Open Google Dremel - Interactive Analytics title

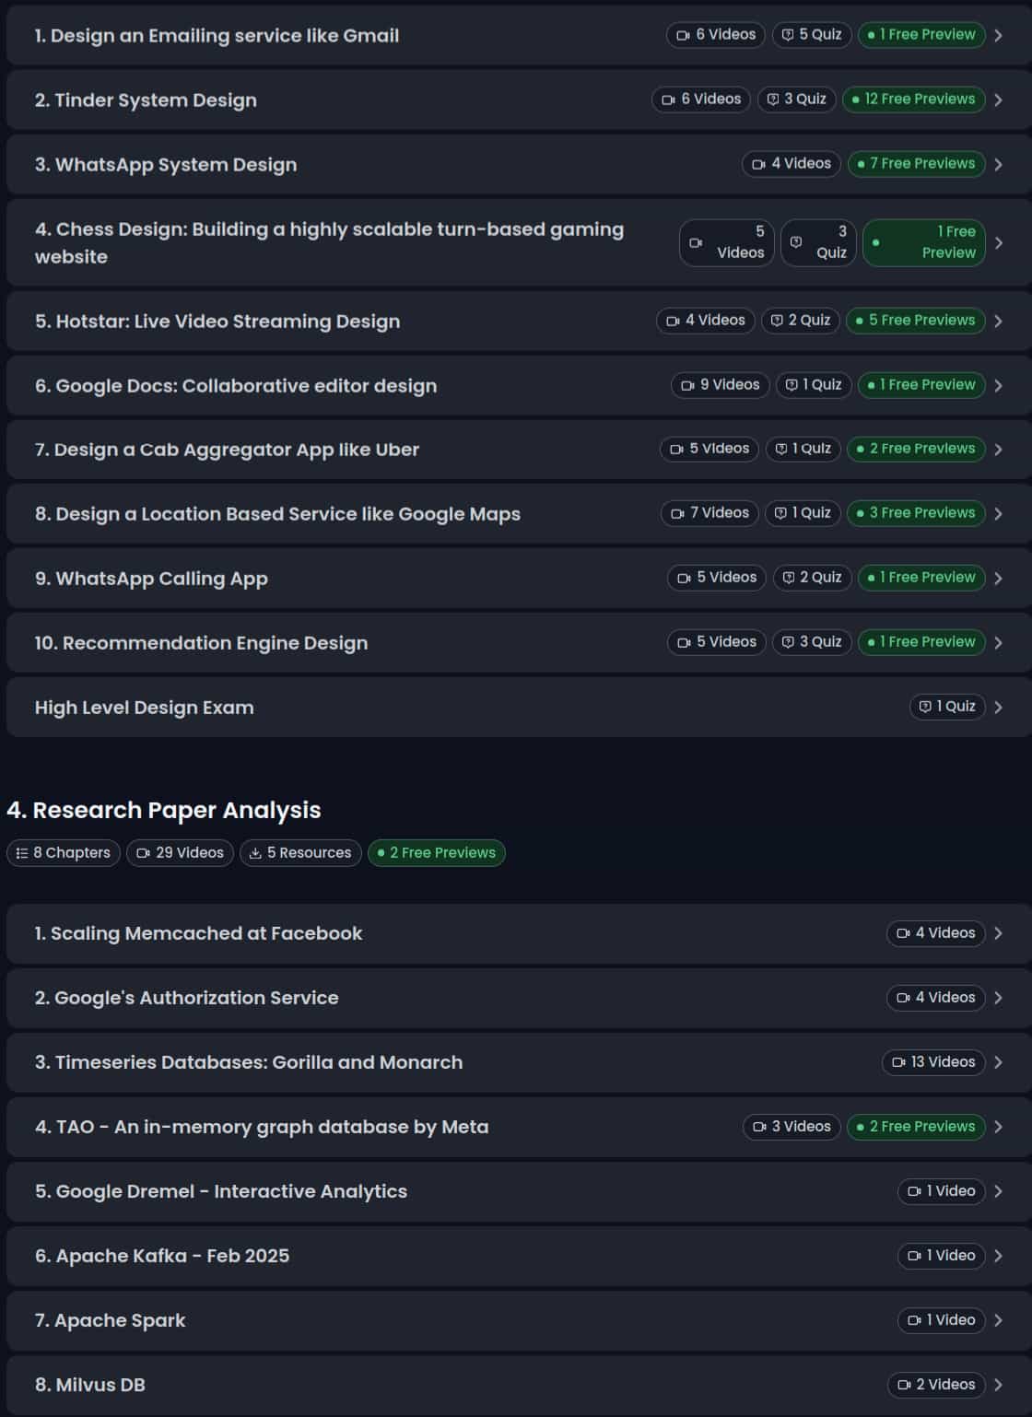pos(221,1191)
